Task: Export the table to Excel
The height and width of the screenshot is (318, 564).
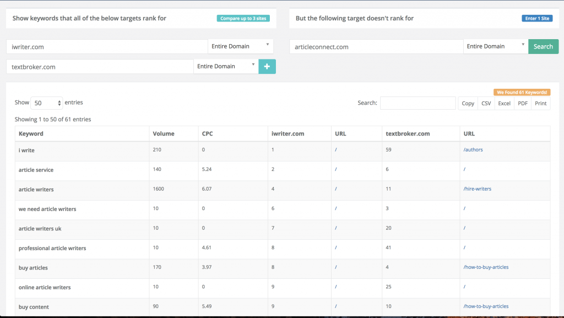Action: click(x=504, y=103)
